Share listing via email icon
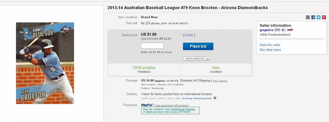The height and width of the screenshot is (122, 329). click(x=308, y=18)
